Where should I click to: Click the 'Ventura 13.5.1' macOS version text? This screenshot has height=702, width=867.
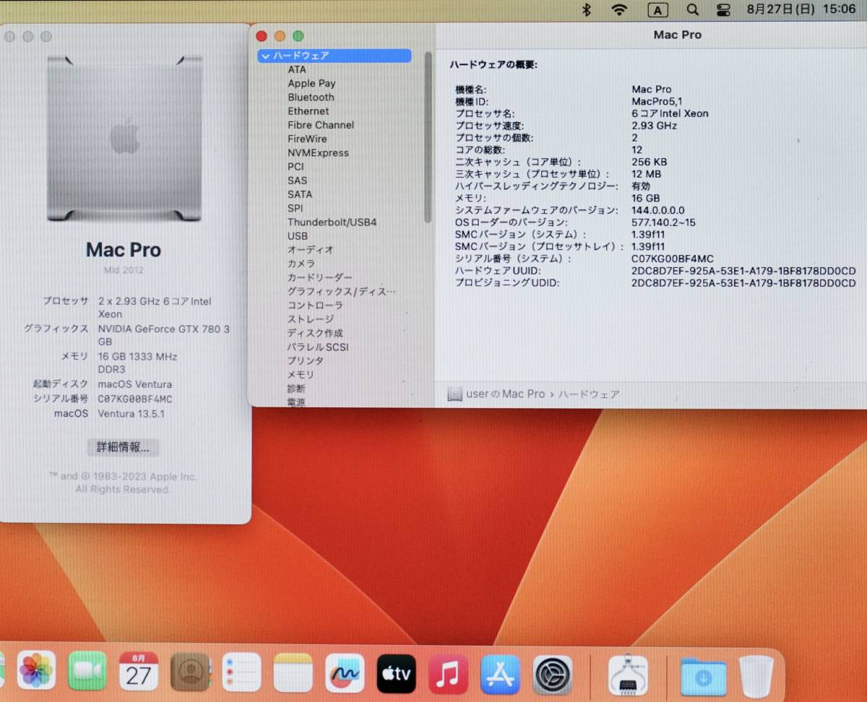131,414
